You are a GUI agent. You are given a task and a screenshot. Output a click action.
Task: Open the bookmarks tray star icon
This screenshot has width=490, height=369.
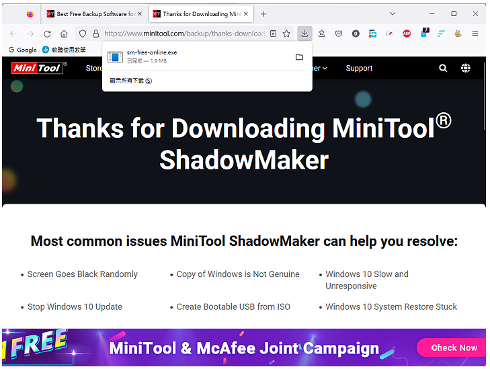(321, 34)
